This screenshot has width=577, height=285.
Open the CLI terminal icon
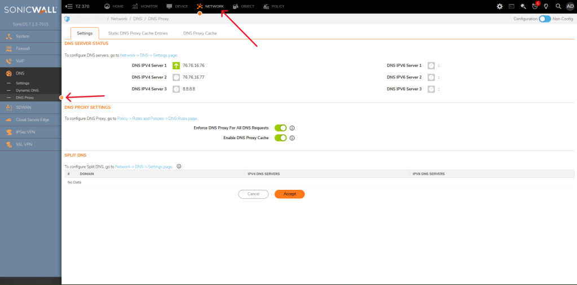click(x=512, y=6)
